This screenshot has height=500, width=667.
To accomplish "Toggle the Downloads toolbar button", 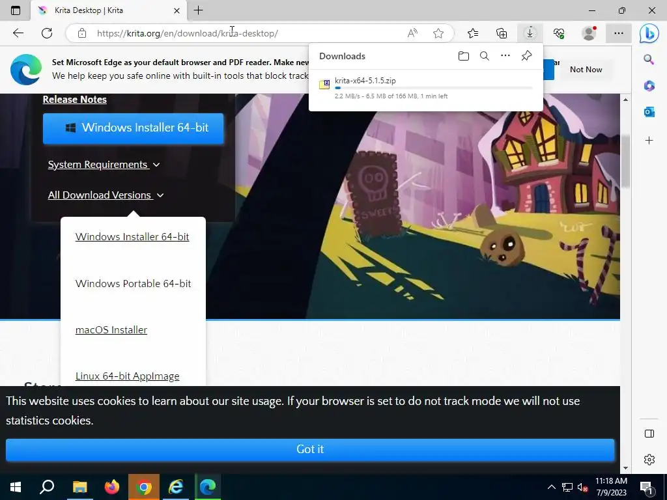I will pos(530,33).
